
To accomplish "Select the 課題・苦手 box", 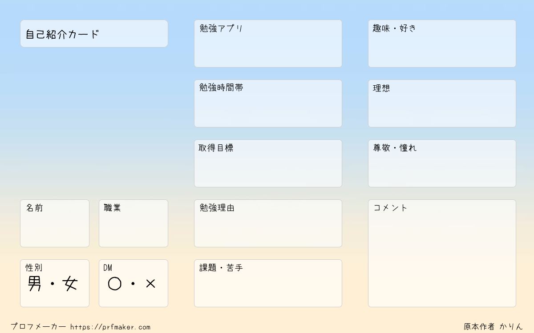I will [x=268, y=283].
